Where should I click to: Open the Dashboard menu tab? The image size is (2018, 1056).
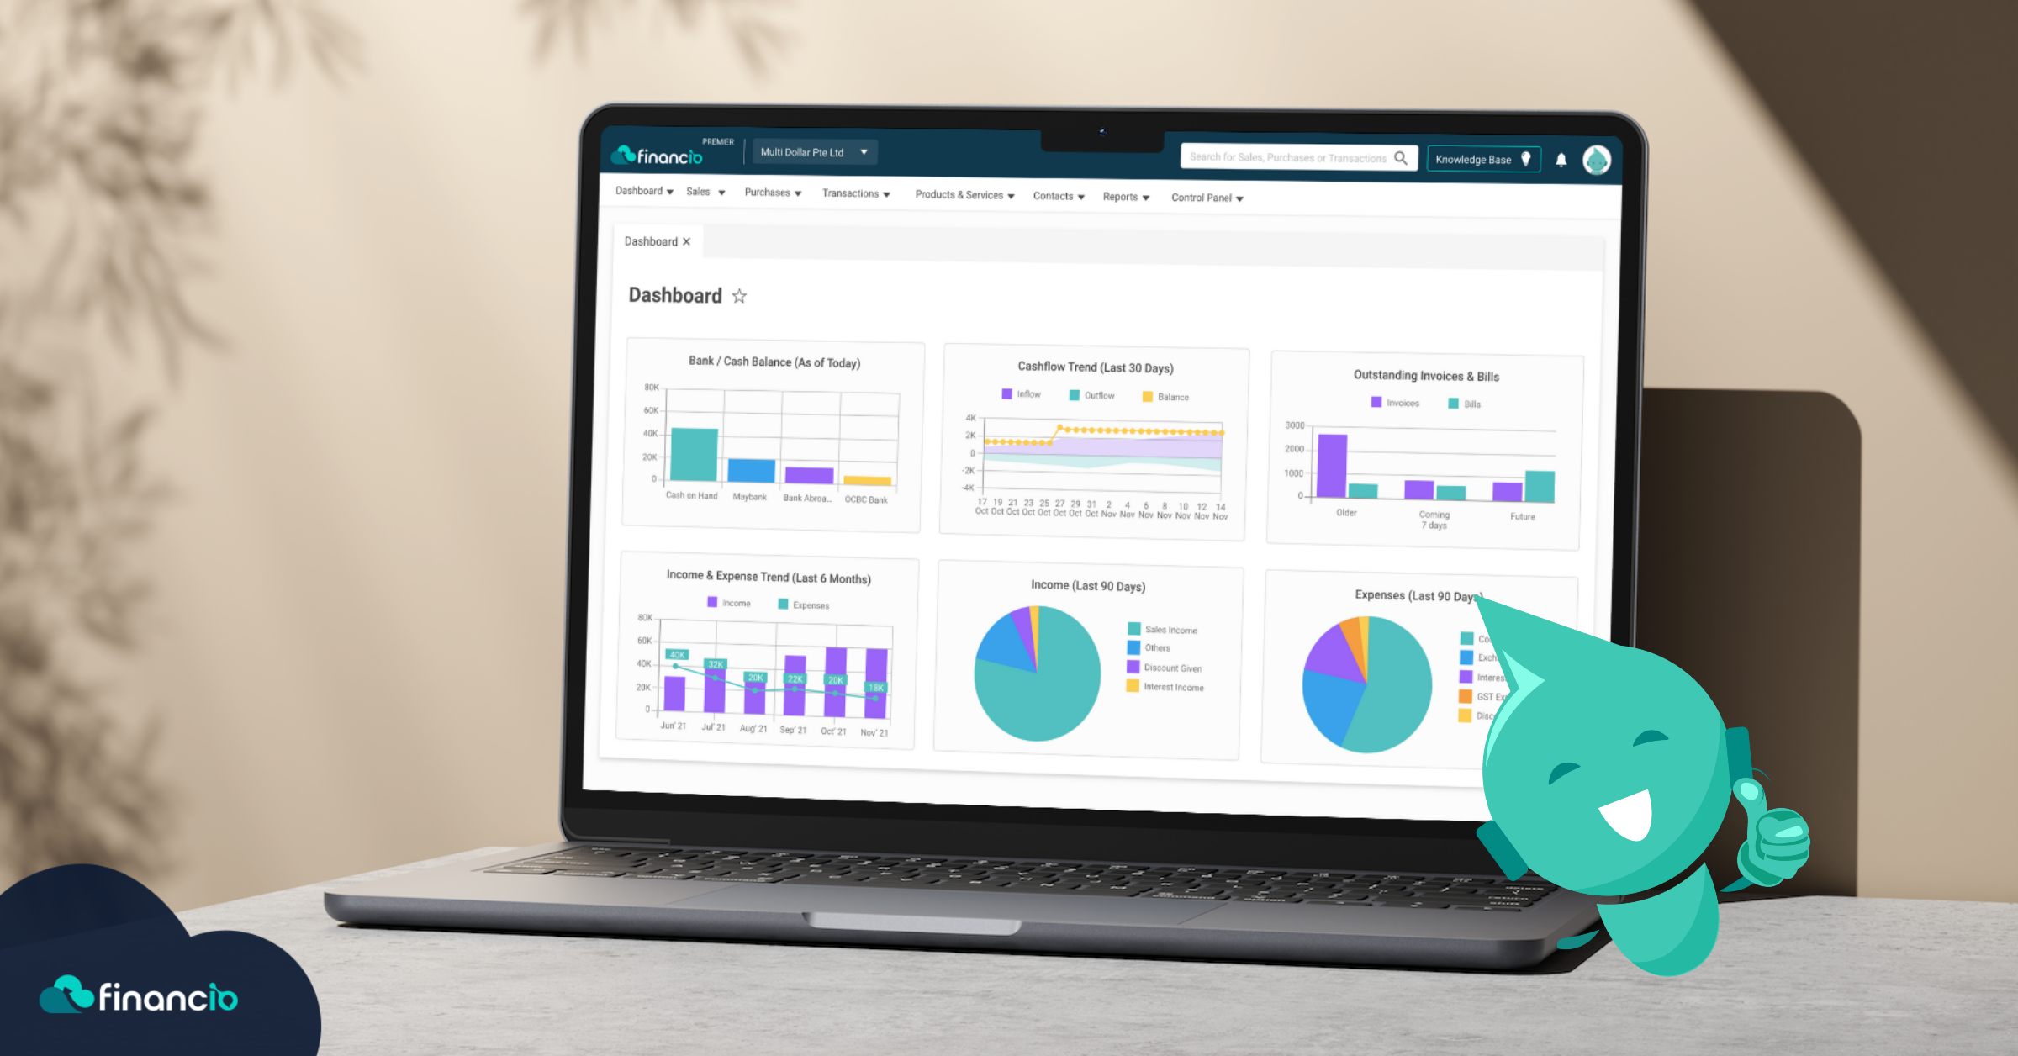(x=647, y=196)
